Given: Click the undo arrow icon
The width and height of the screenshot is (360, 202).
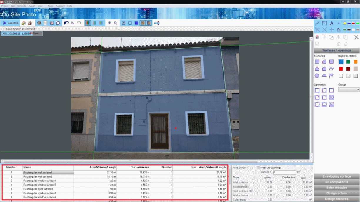Looking at the screenshot, I should (66, 23).
